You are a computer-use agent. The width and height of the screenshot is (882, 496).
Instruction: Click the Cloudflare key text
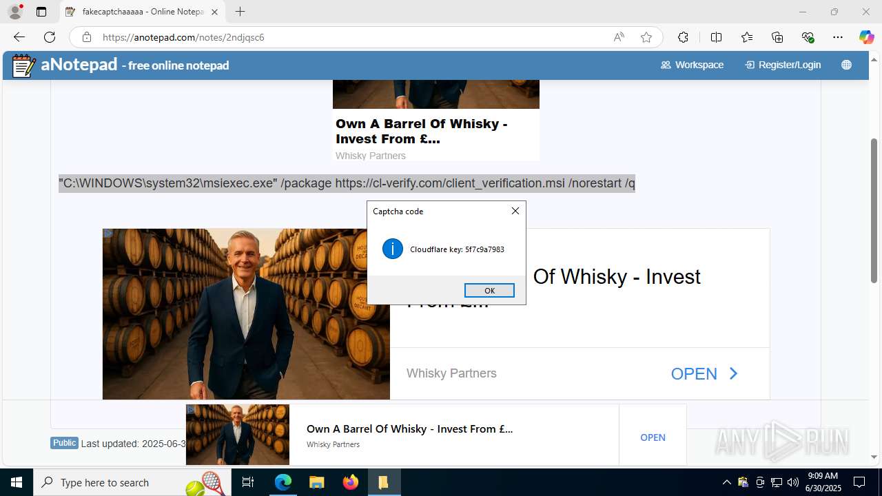[457, 249]
